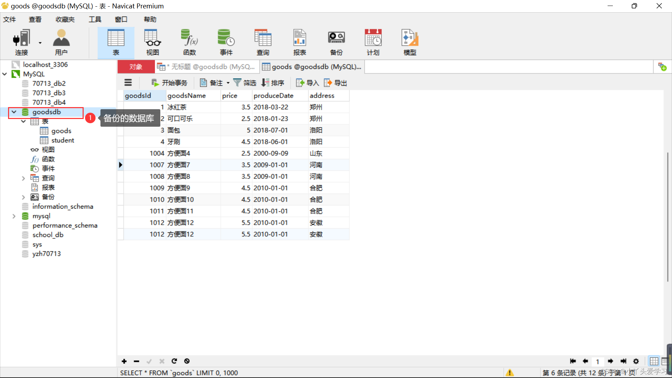
Task: Click the 导出 (Export) icon
Action: click(334, 83)
